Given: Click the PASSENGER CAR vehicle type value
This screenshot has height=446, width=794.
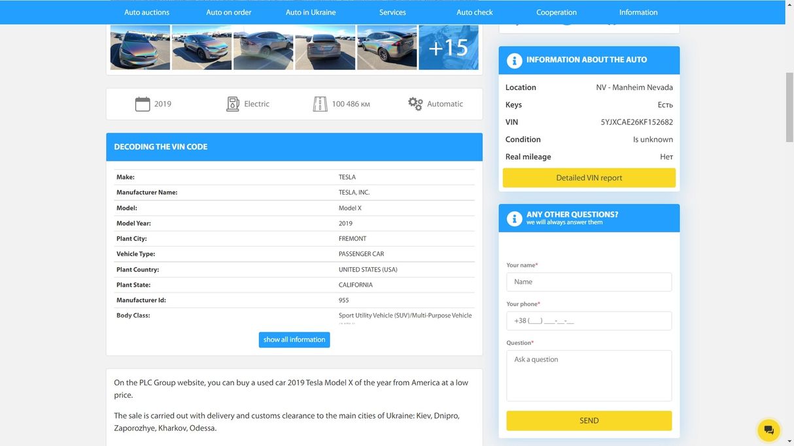Looking at the screenshot, I should 362,254.
